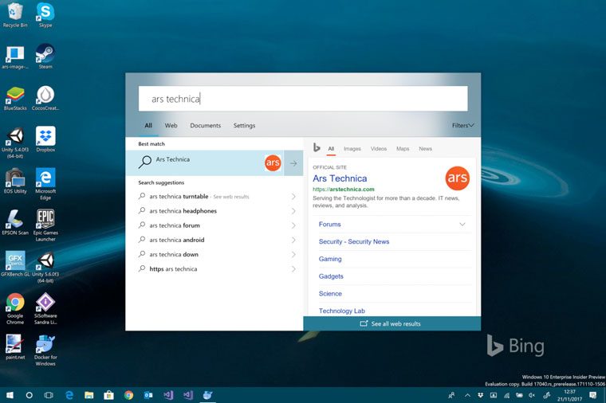This screenshot has height=403, width=606.
Task: Switch to the Web search tab
Action: 171,126
